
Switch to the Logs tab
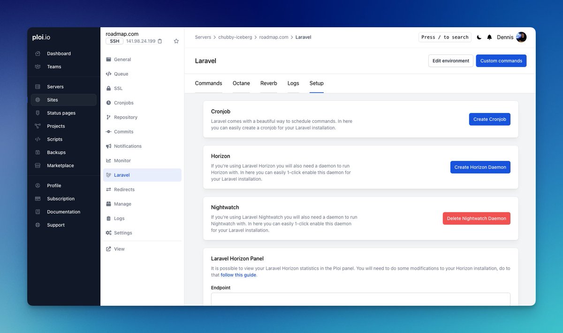pos(293,83)
